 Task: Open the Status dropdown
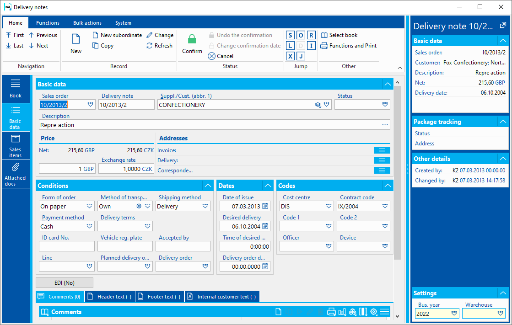pos(385,104)
